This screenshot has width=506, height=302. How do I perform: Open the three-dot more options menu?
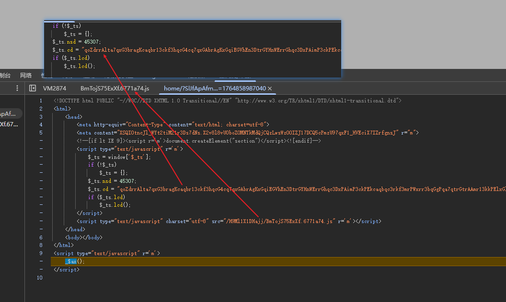(x=17, y=89)
